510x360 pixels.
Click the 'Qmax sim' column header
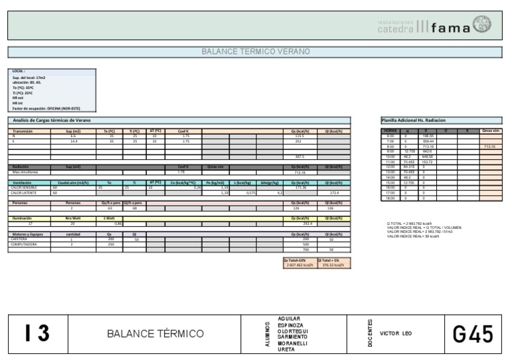(x=491, y=131)
